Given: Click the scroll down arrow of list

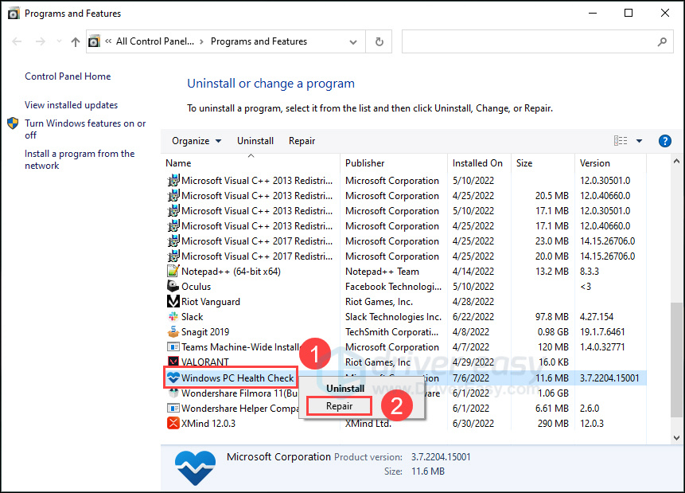Looking at the screenshot, I should click(x=676, y=437).
